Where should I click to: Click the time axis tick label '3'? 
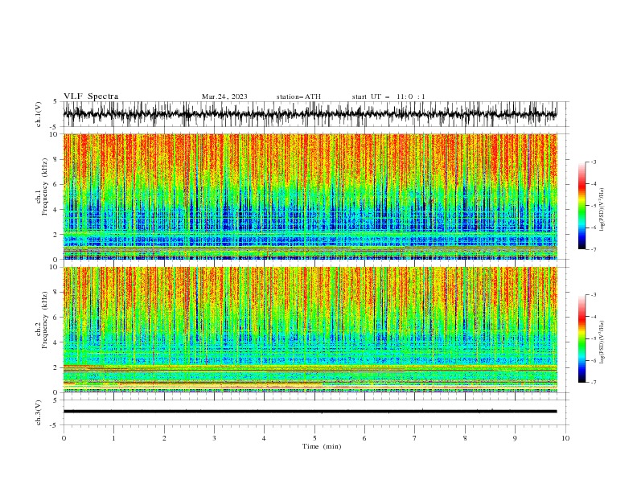[x=215, y=438]
